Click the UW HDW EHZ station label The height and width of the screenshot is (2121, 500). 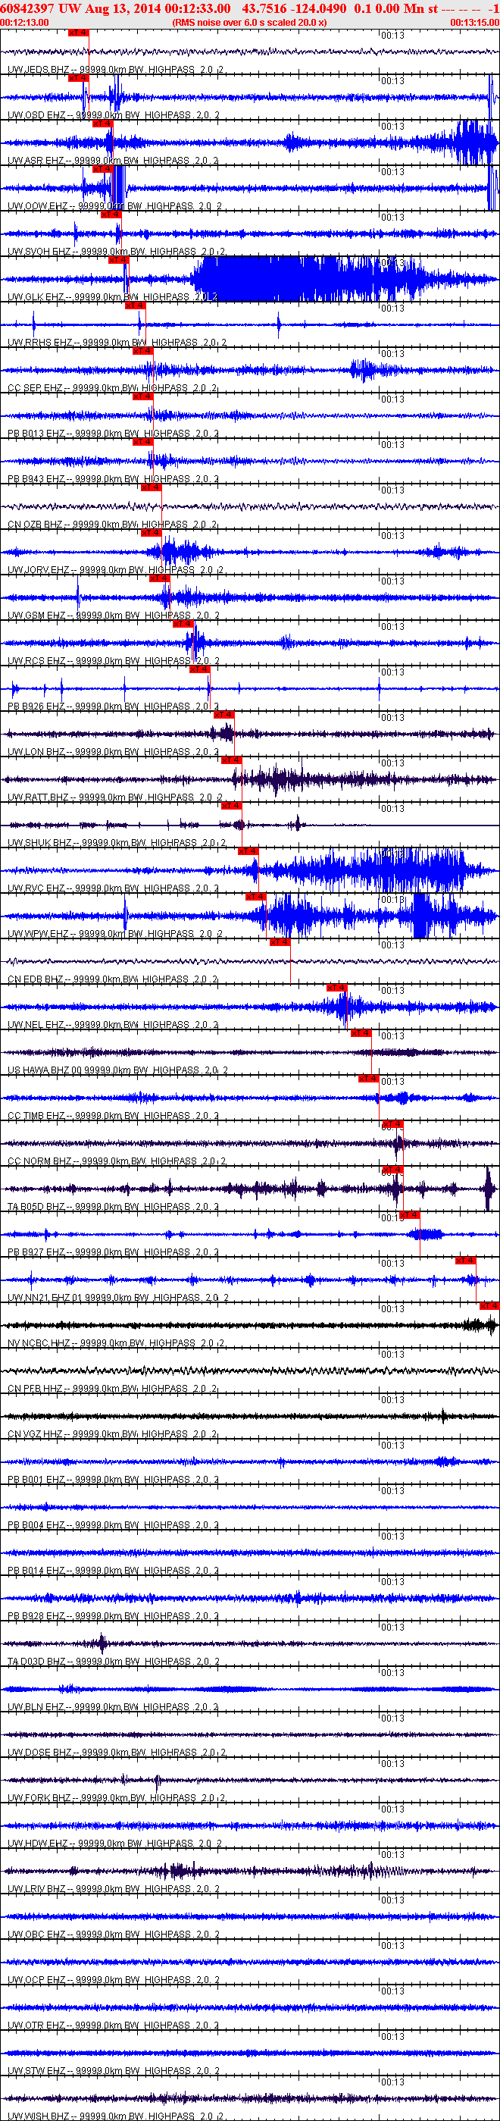pos(115,1844)
